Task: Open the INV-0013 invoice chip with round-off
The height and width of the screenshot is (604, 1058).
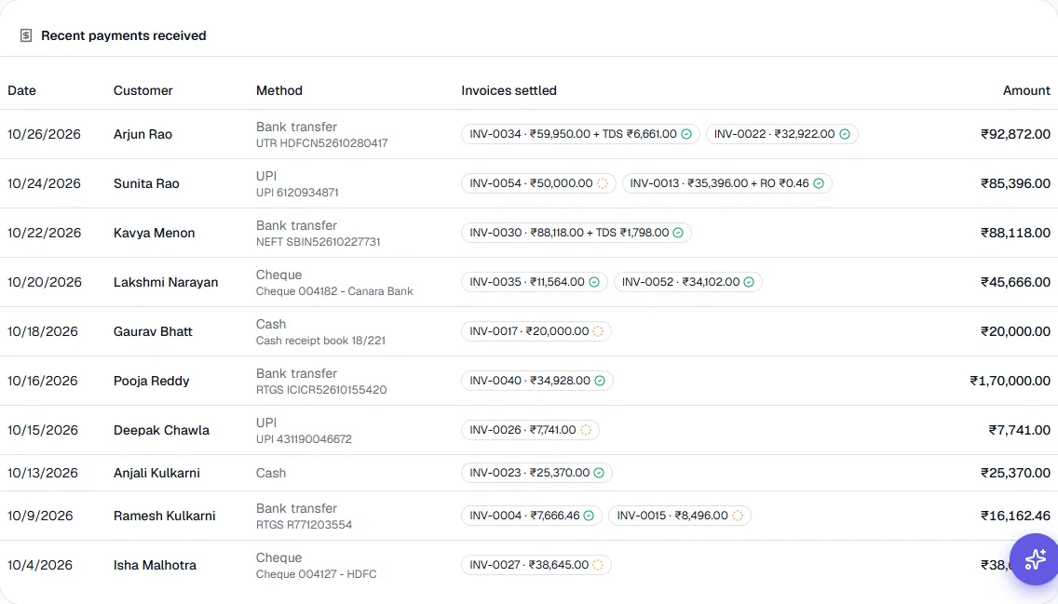Action: pyautogui.click(x=726, y=183)
